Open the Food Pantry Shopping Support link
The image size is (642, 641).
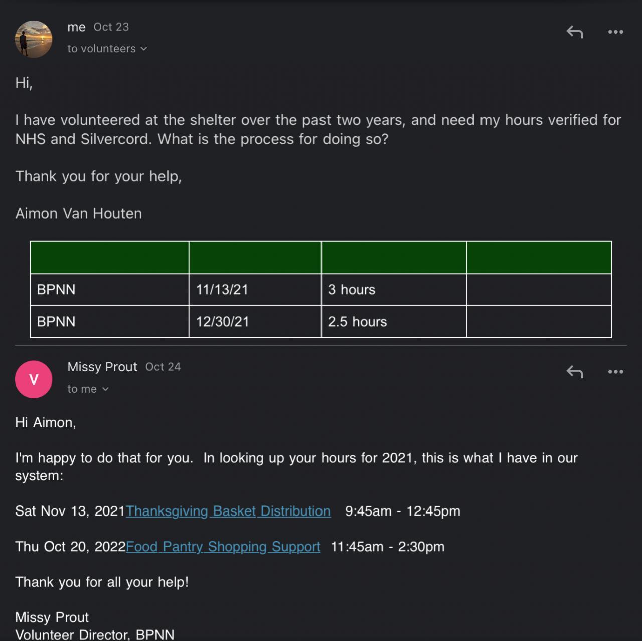tap(223, 547)
